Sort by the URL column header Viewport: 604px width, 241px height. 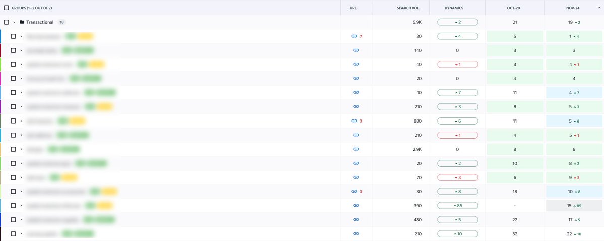(x=353, y=8)
